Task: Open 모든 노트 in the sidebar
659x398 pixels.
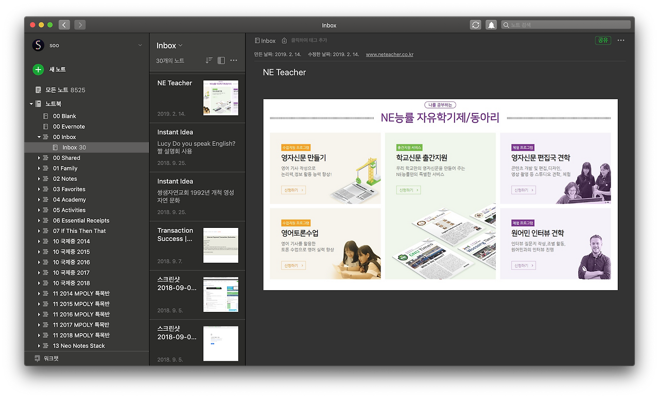Action: point(60,90)
